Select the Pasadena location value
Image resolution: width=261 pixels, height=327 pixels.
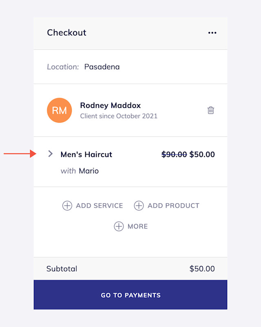pos(102,67)
